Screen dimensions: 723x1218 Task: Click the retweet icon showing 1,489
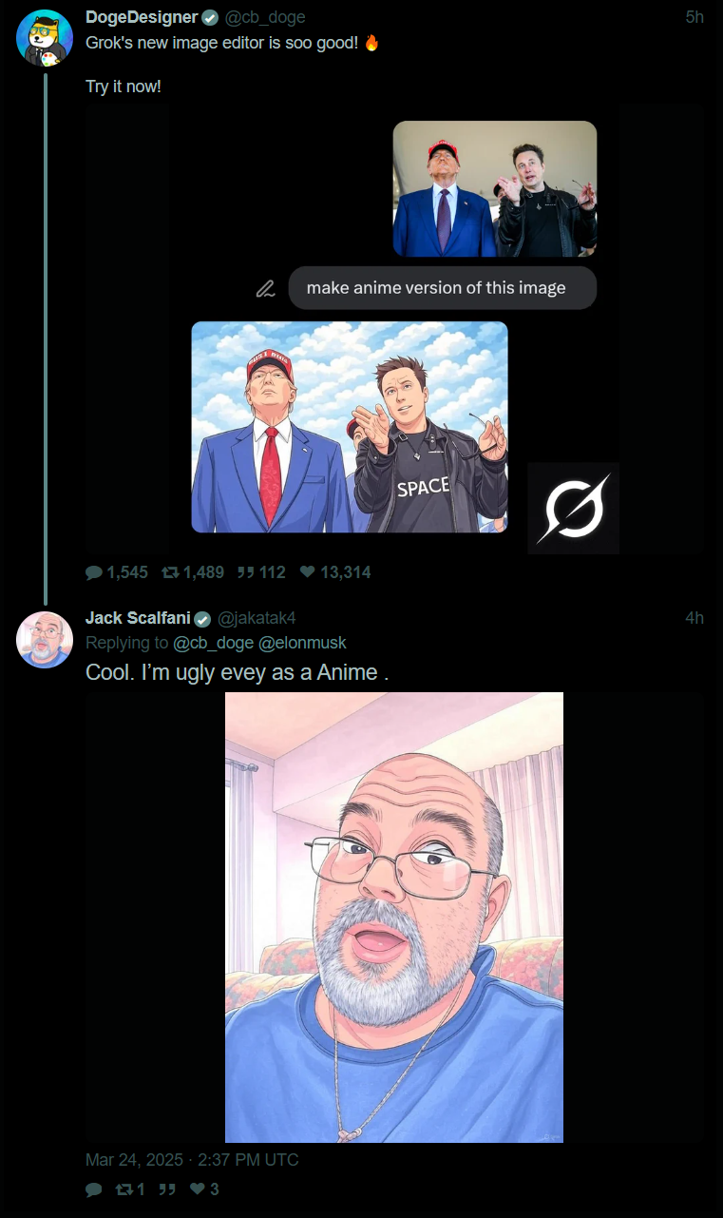170,572
